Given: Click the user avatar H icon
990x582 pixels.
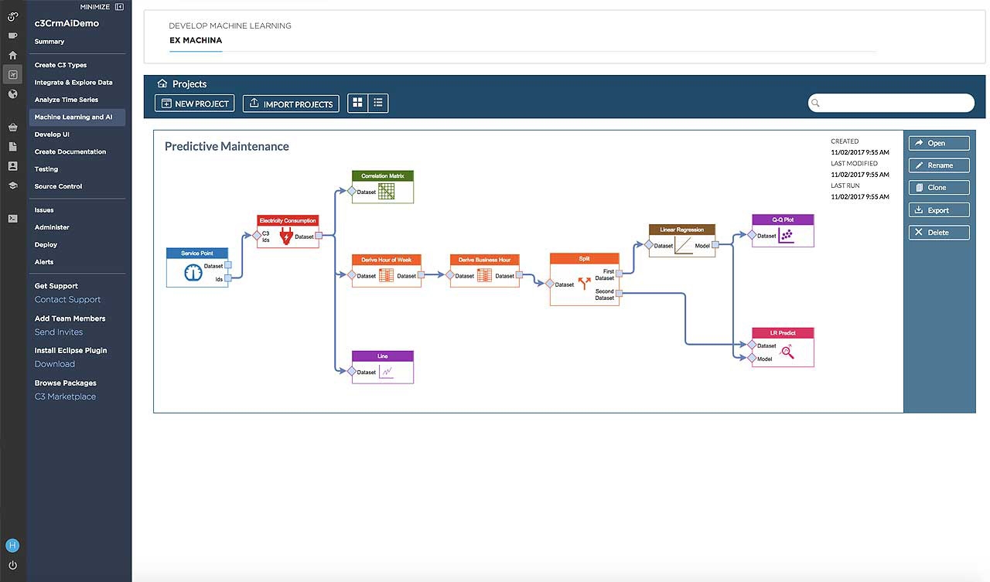Looking at the screenshot, I should pyautogui.click(x=12, y=546).
